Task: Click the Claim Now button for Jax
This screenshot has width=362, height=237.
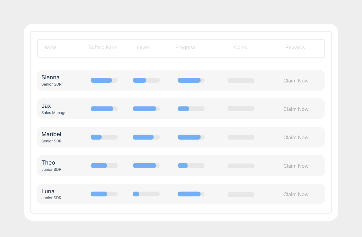Action: (x=296, y=109)
